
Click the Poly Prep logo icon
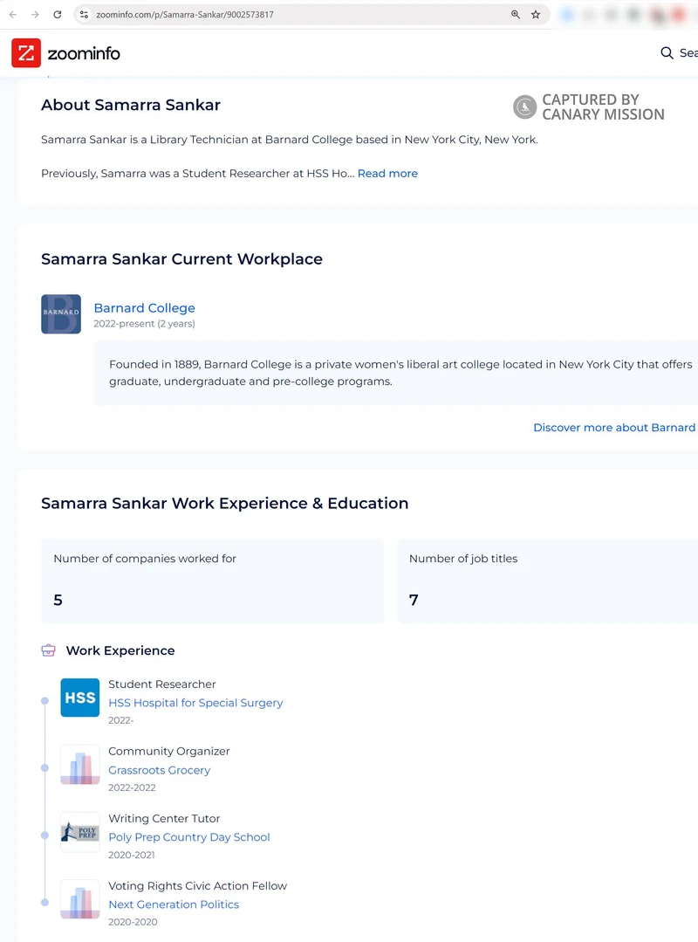pyautogui.click(x=79, y=832)
